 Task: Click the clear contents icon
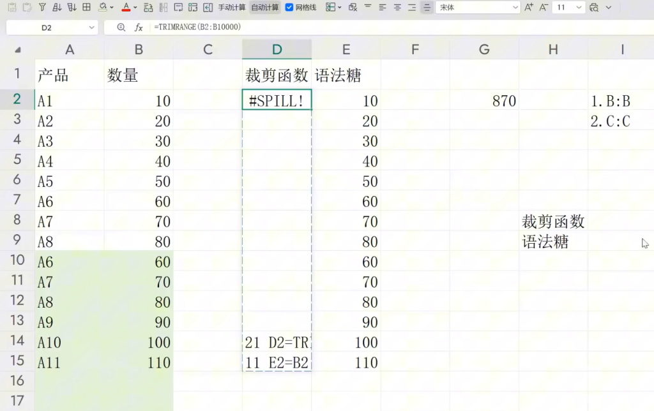(x=353, y=7)
